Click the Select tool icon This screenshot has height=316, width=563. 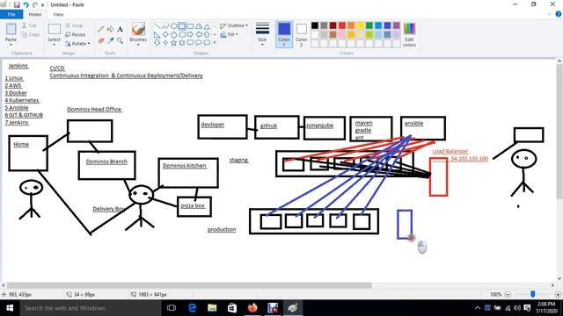(55, 29)
